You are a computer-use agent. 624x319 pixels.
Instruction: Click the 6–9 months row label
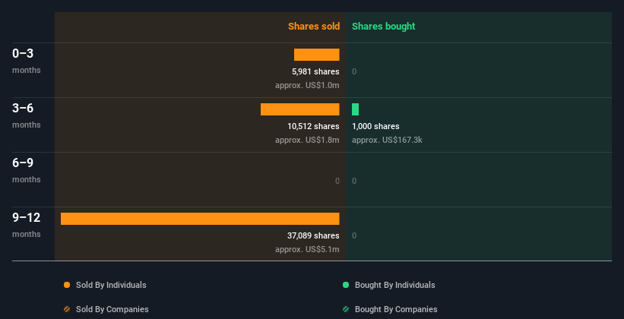coord(27,170)
